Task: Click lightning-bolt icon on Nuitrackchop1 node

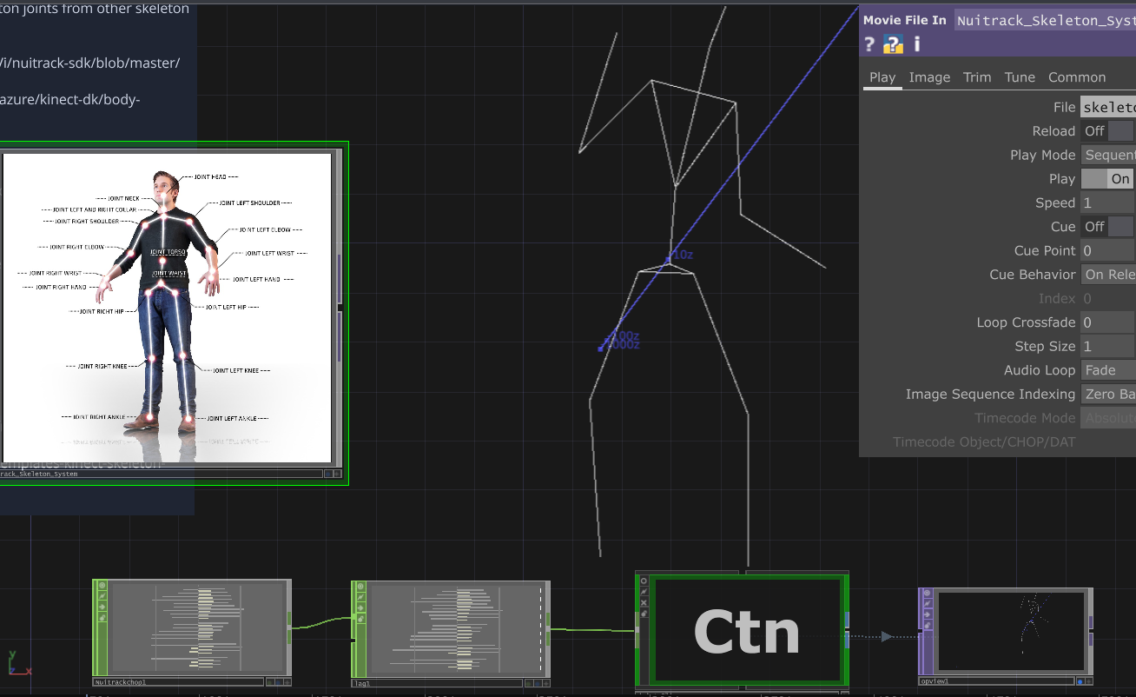Action: tap(102, 596)
